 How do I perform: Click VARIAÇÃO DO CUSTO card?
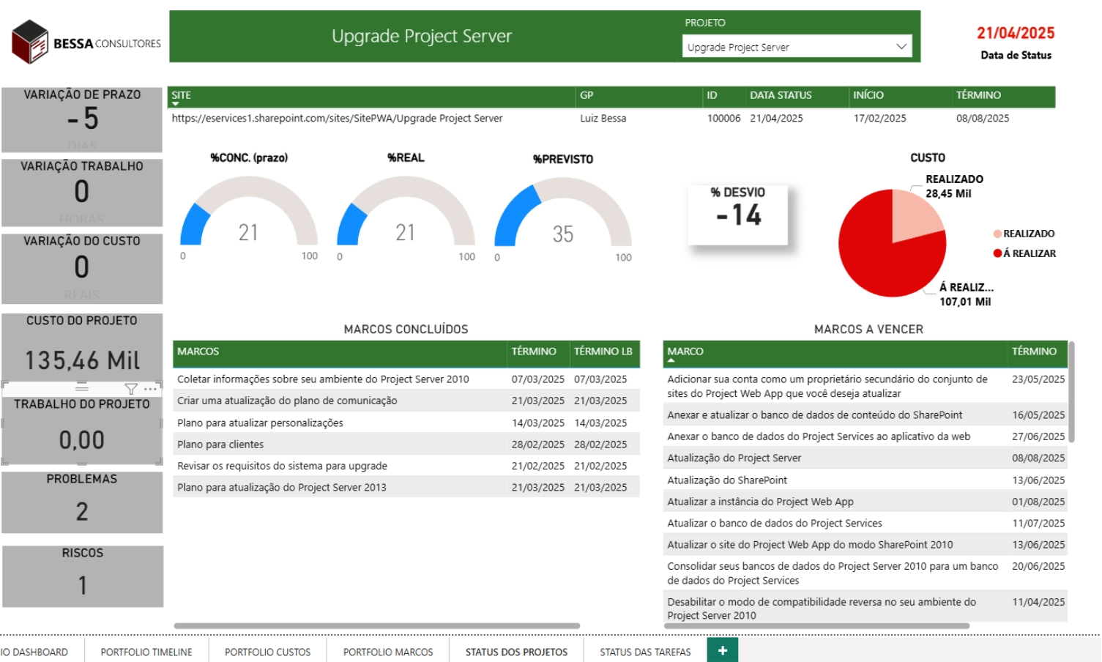pos(82,268)
